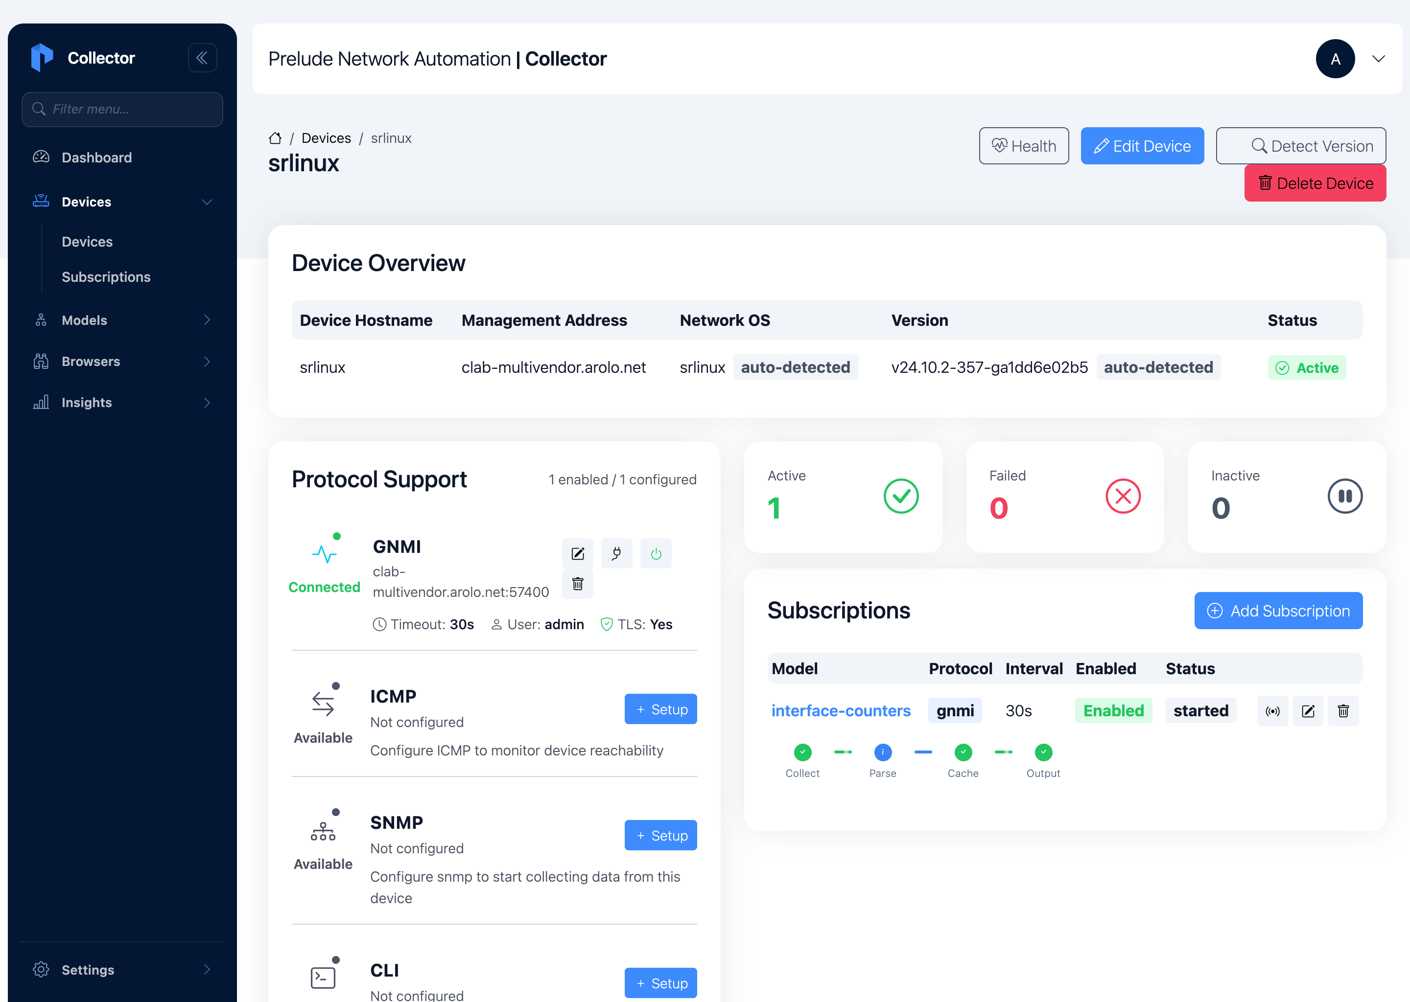1410x1002 pixels.
Task: Open live stream icon for interface-counters subscription
Action: (x=1272, y=711)
